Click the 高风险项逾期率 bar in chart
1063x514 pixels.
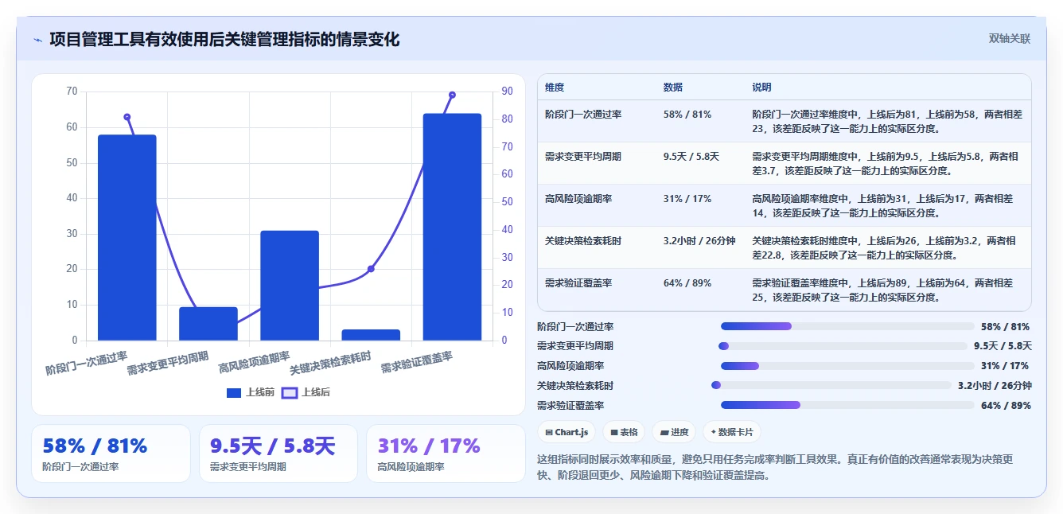point(290,286)
